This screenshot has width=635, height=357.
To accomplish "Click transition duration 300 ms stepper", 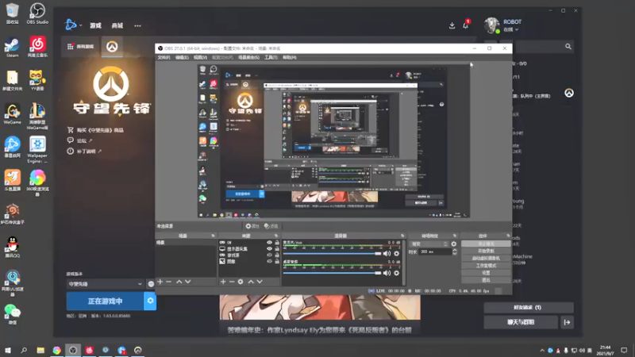I will [455, 251].
